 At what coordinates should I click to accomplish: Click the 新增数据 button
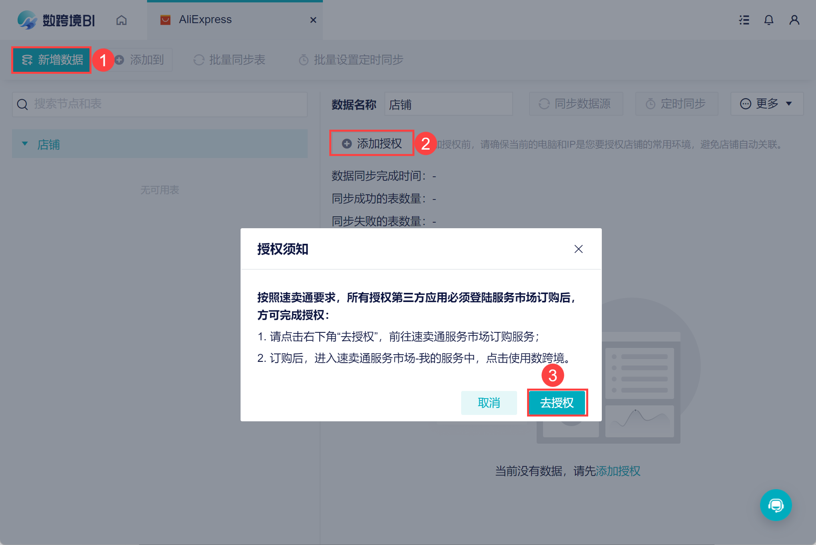click(x=51, y=60)
